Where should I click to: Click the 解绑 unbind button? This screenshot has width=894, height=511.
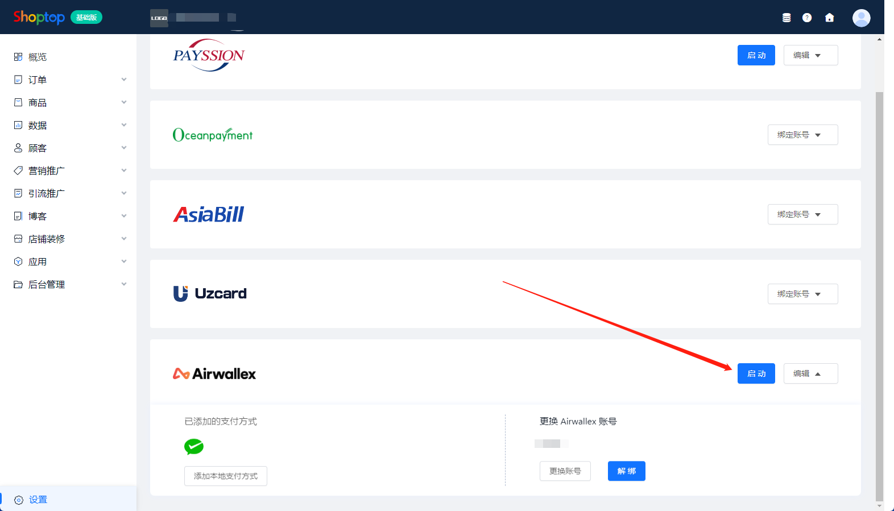click(627, 471)
